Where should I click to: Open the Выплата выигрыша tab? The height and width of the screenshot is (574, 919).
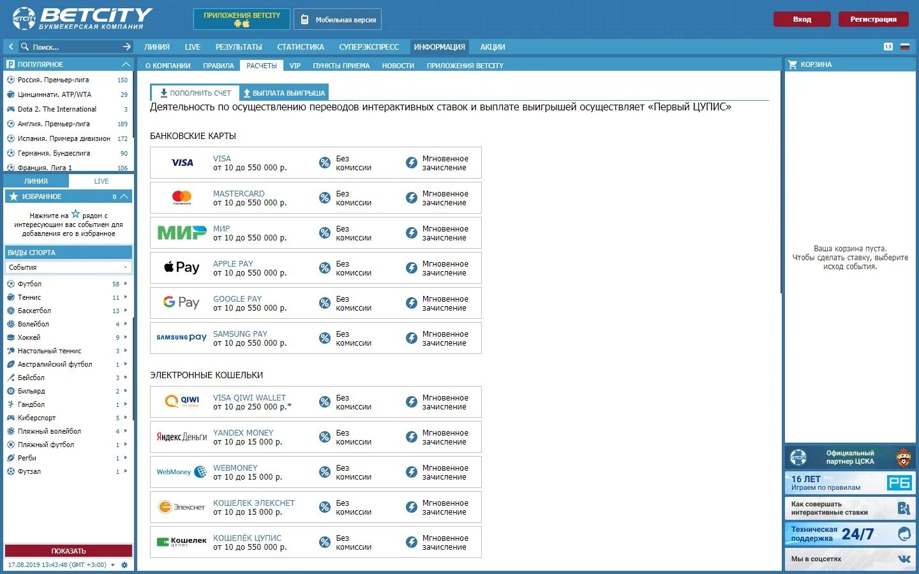(284, 92)
